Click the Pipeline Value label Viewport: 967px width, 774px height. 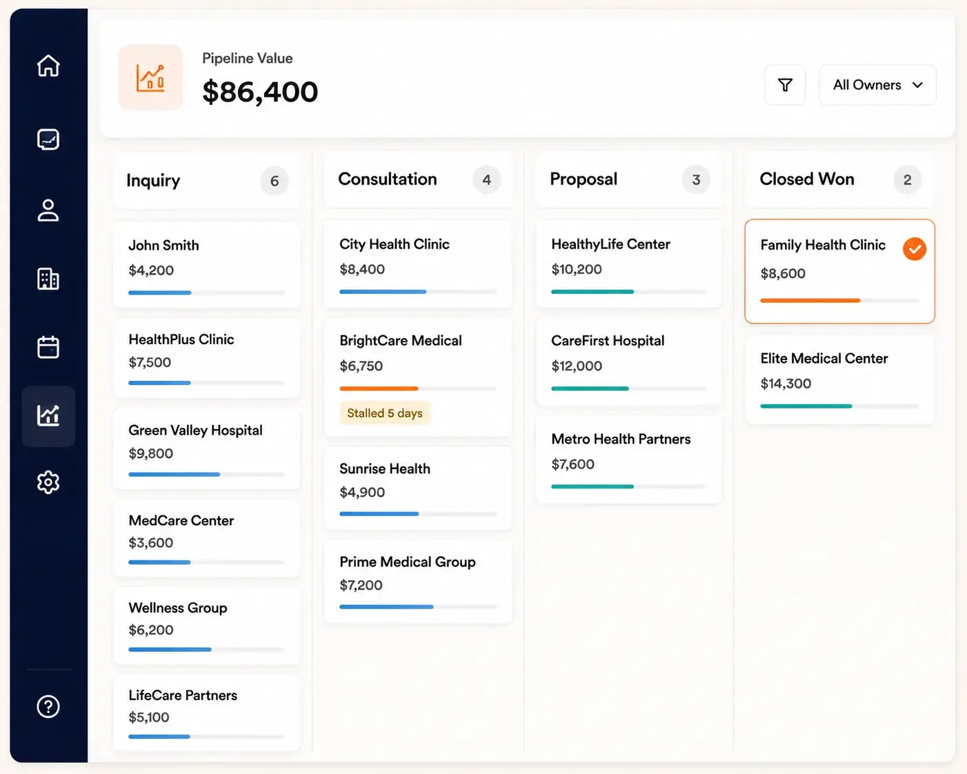point(248,59)
